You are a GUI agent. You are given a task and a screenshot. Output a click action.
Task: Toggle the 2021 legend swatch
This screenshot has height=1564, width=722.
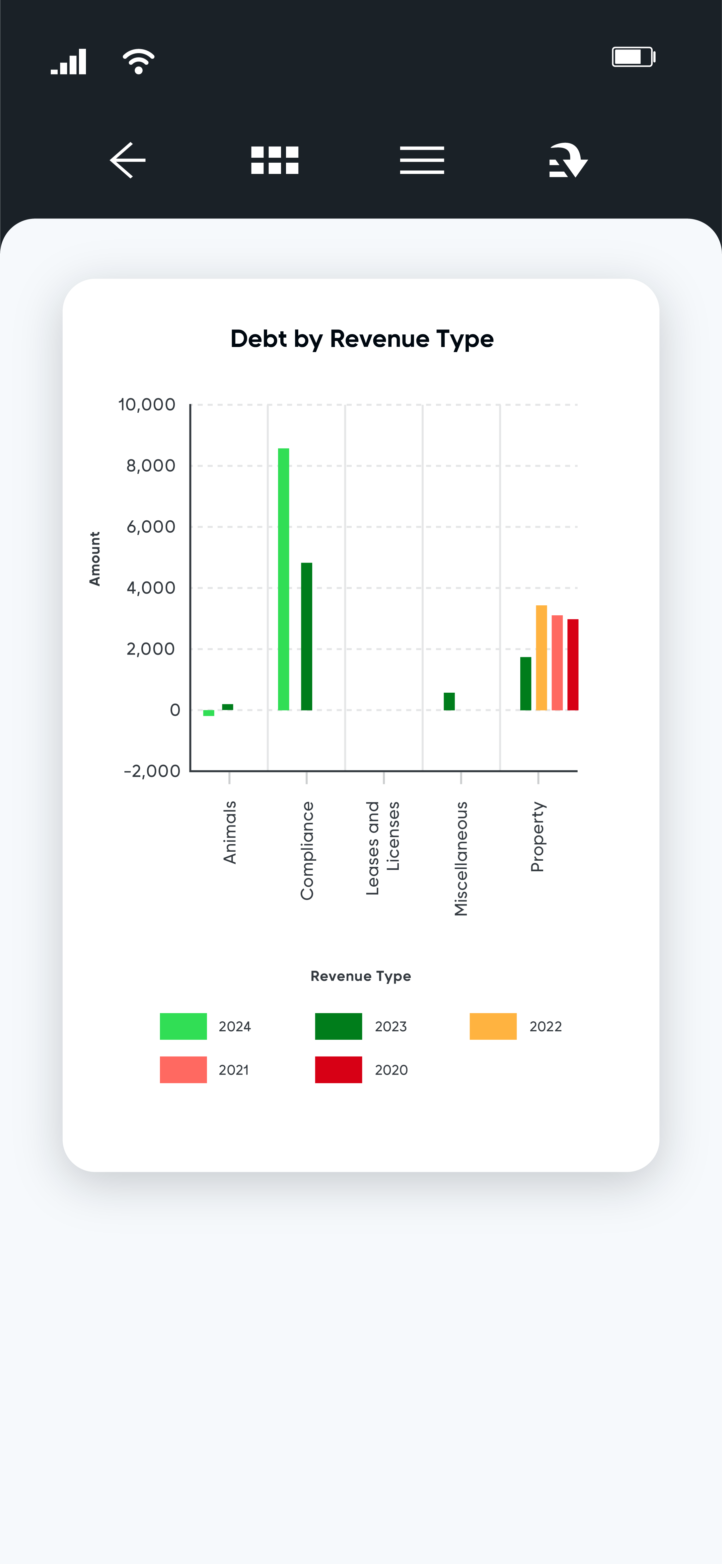point(183,1070)
